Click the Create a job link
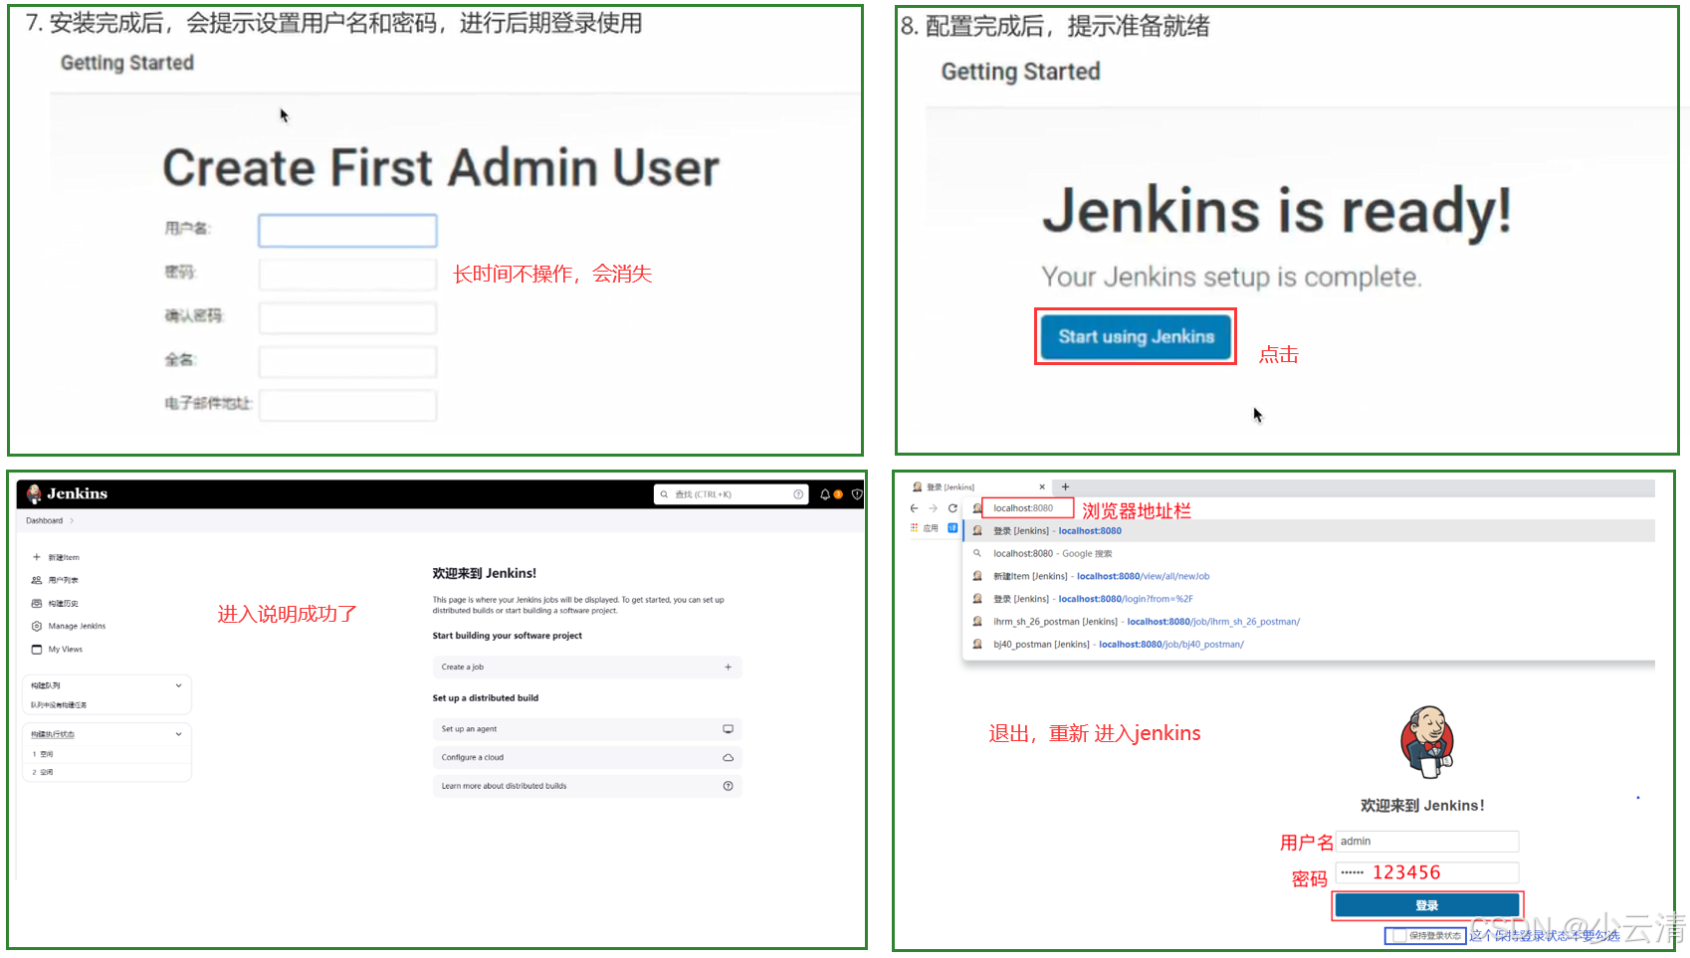The width and height of the screenshot is (1690, 958). (587, 668)
